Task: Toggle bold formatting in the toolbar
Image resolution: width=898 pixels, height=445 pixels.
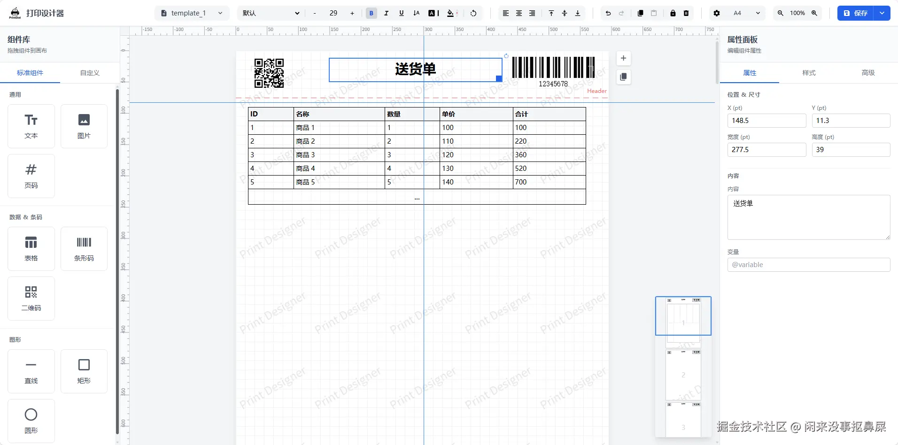Action: (371, 13)
